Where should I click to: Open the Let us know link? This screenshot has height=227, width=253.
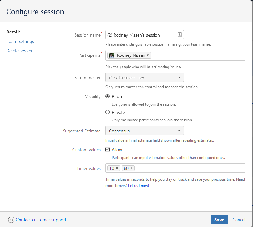pyautogui.click(x=138, y=186)
